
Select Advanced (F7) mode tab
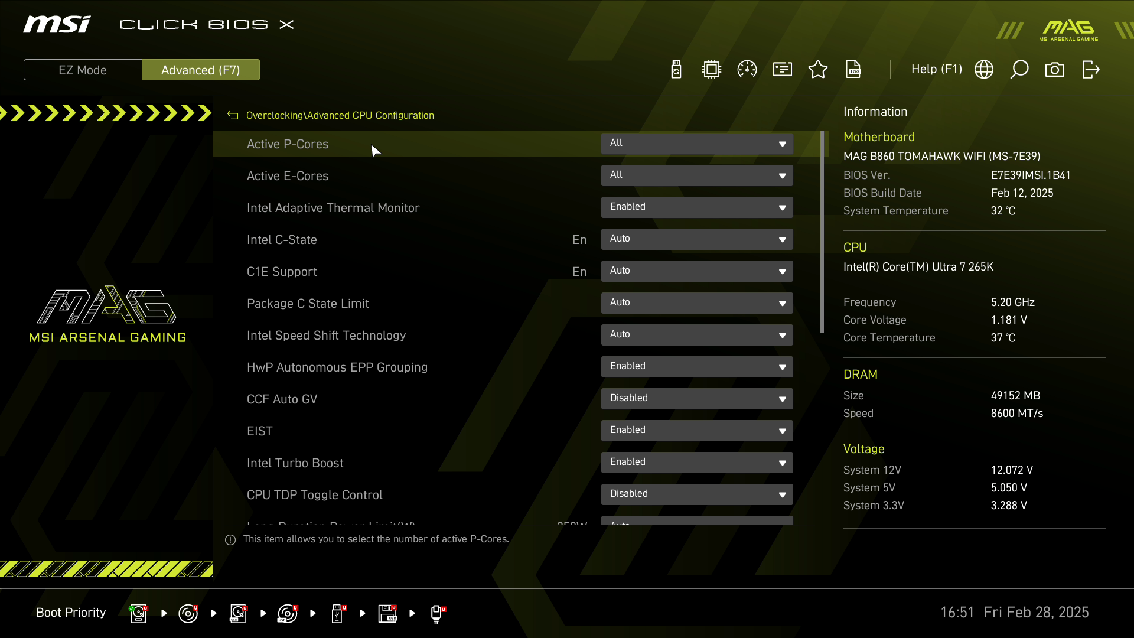(x=201, y=70)
